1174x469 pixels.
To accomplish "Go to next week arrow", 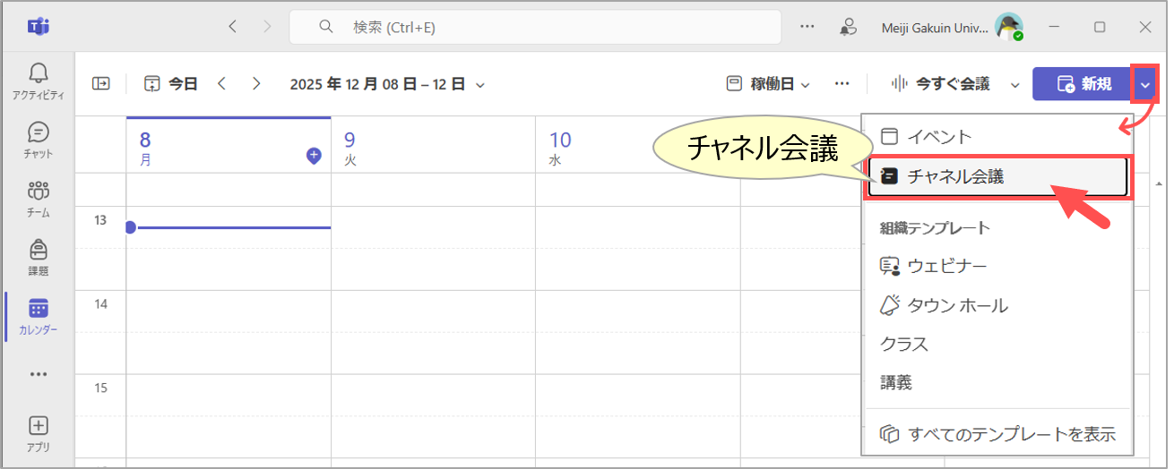I will pyautogui.click(x=256, y=84).
